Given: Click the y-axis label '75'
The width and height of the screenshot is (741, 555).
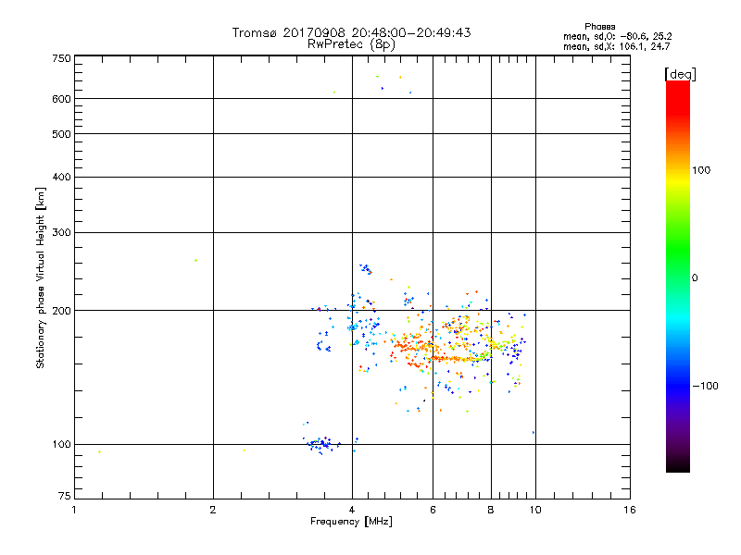Looking at the screenshot, I should tap(65, 496).
